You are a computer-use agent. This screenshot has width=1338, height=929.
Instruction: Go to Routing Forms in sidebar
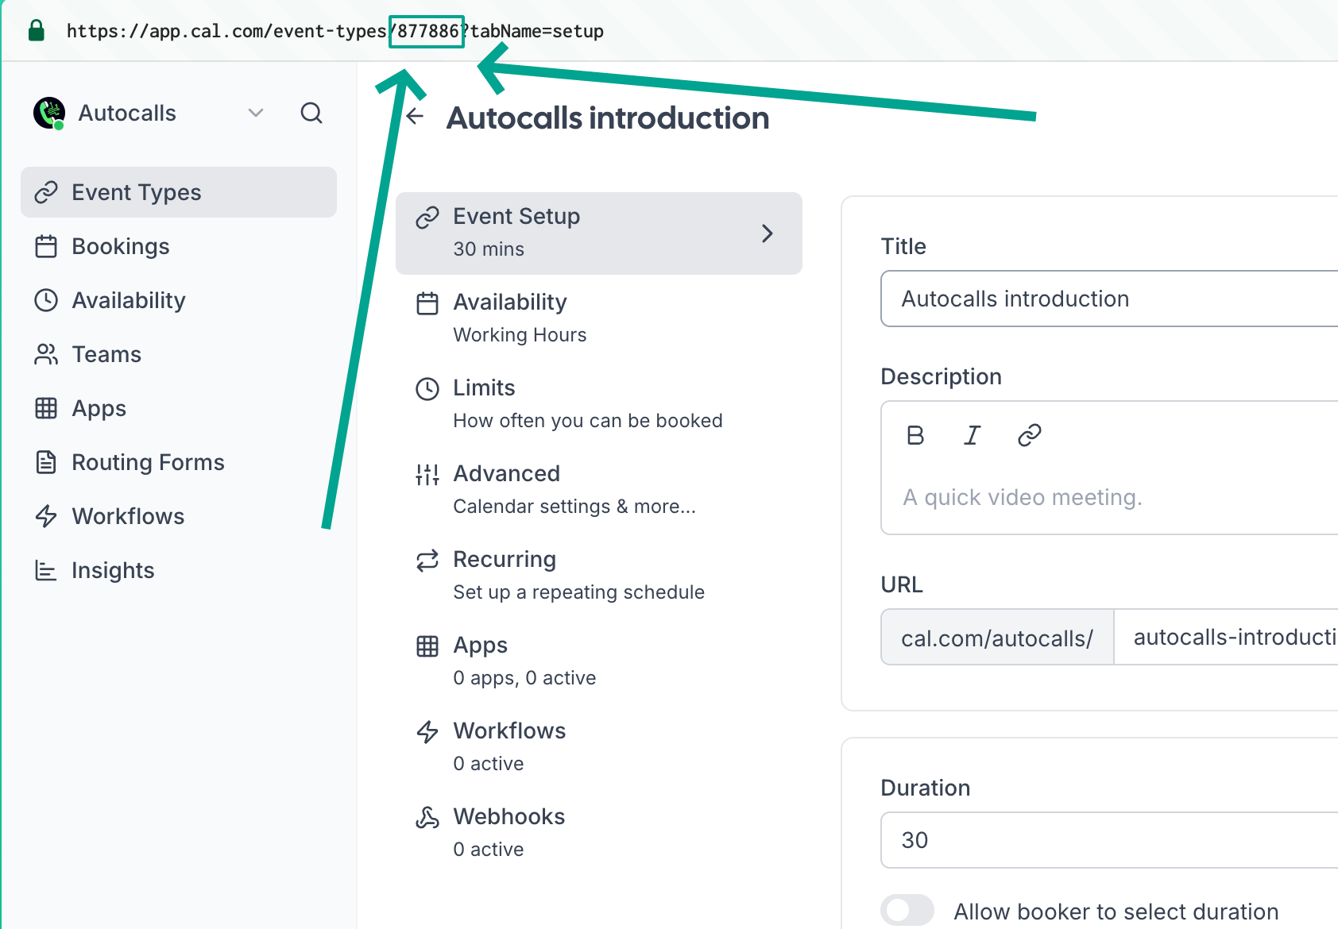tap(148, 462)
